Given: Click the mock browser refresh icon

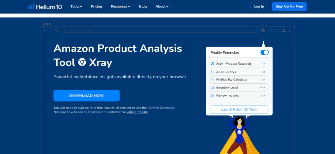Looking at the screenshot, I should (x=57, y=30).
